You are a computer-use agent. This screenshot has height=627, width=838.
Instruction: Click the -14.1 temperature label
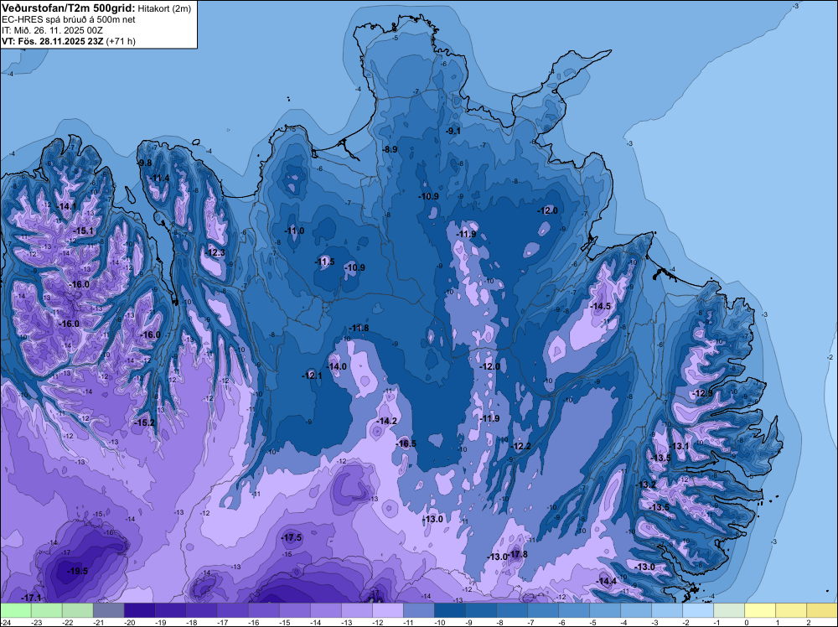[67, 206]
